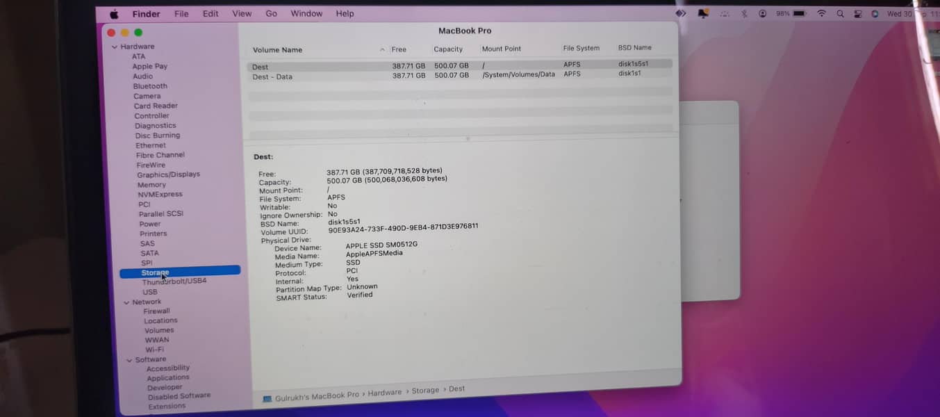Viewport: 940px width, 417px height.
Task: Select Disabled Software in the sidebar
Action: [x=179, y=396]
